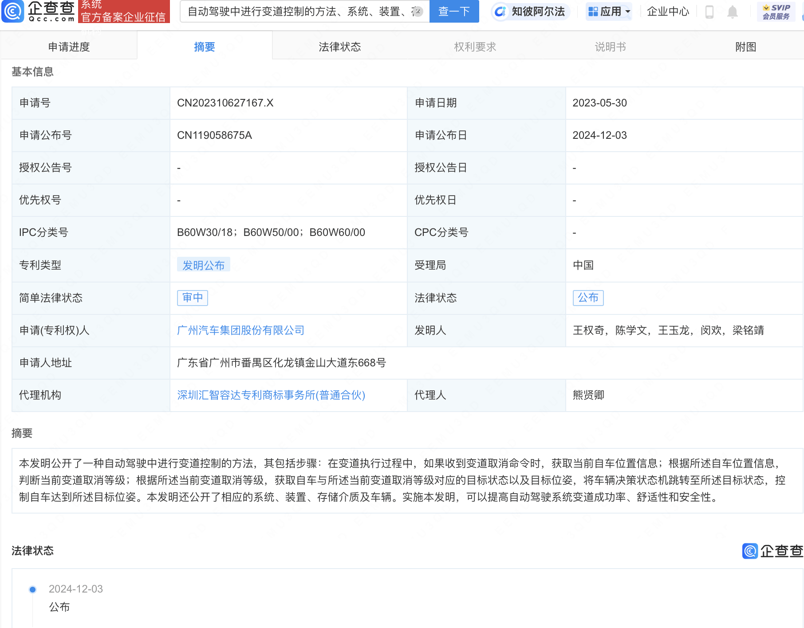
Task: Click the publication date 2024-12-03 cell
Action: coord(600,135)
